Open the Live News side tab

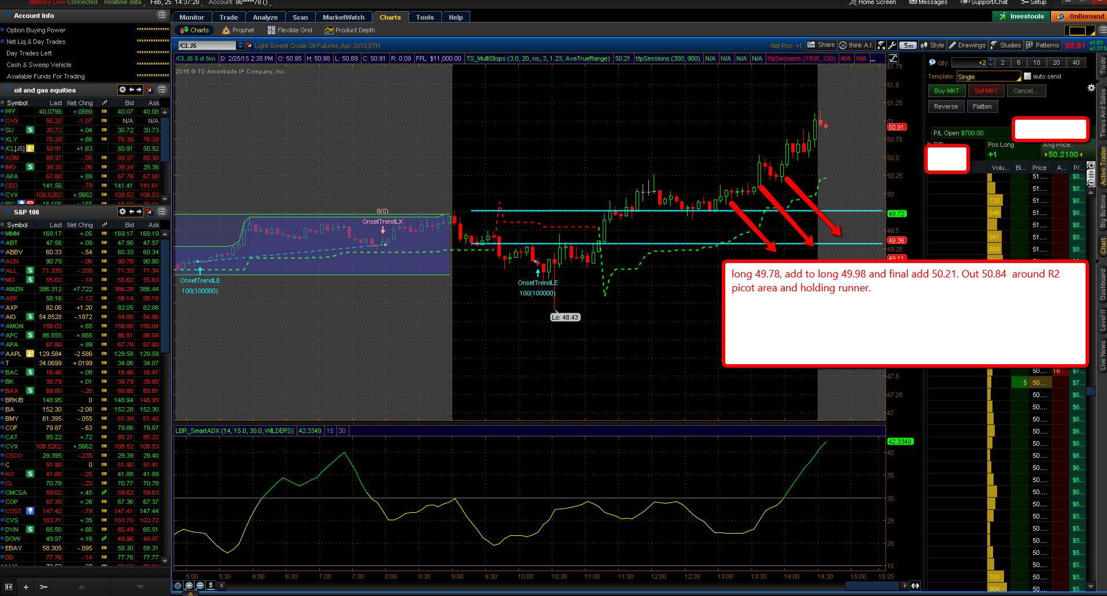click(1102, 356)
